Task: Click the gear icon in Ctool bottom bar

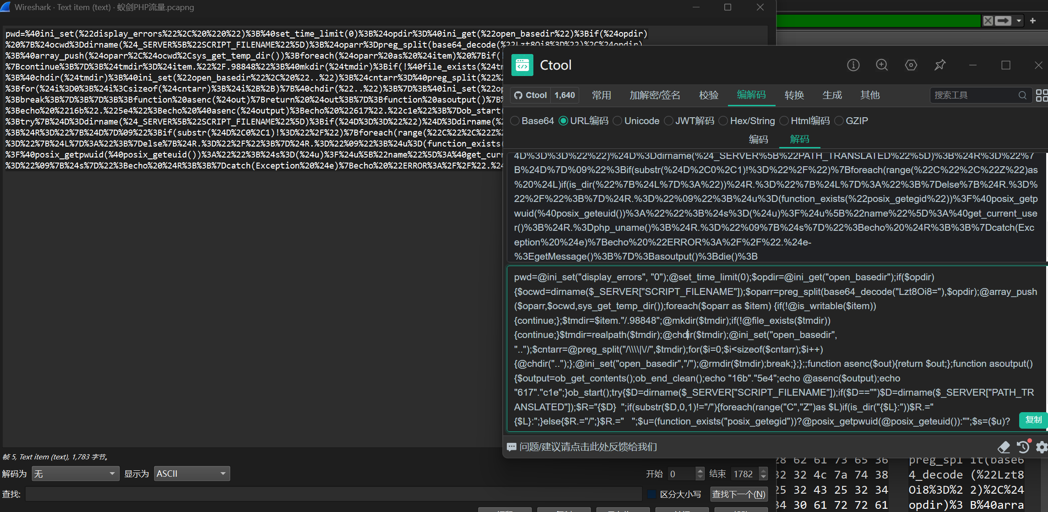Action: point(1042,447)
